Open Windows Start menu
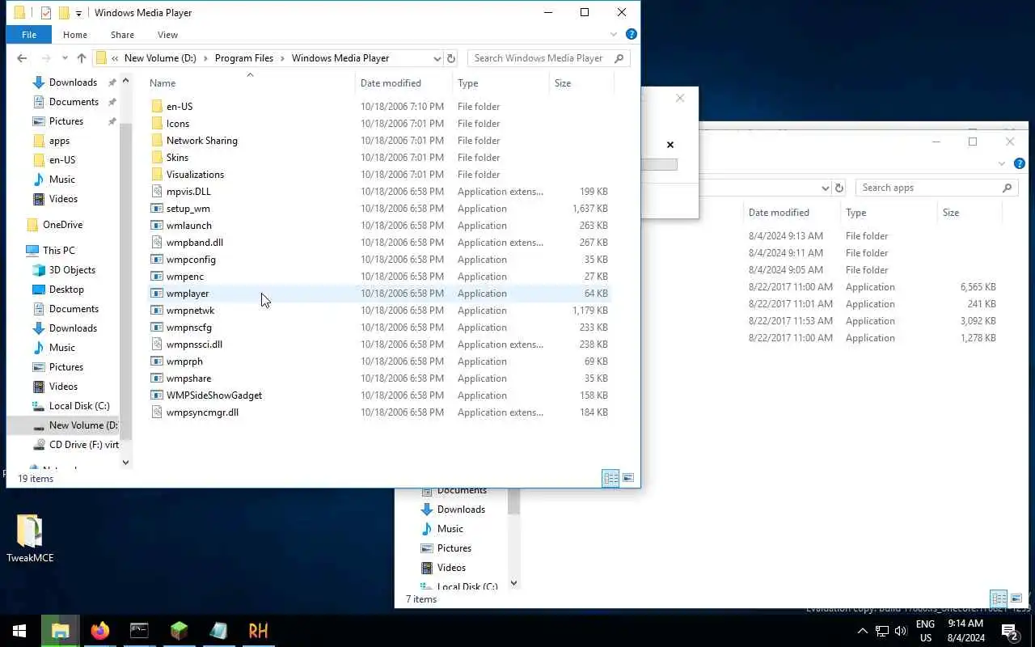This screenshot has width=1035, height=647. pos(19,631)
